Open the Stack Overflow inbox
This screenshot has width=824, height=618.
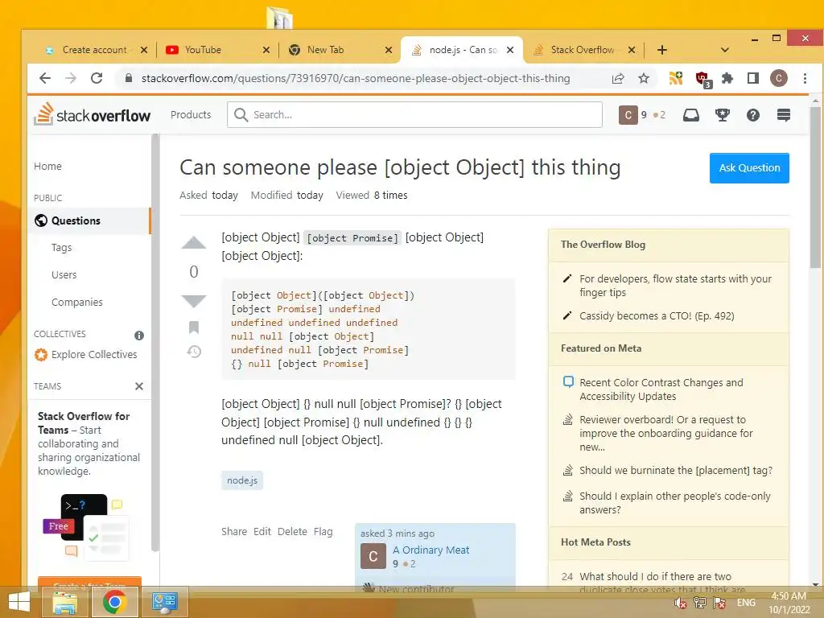pyautogui.click(x=690, y=114)
